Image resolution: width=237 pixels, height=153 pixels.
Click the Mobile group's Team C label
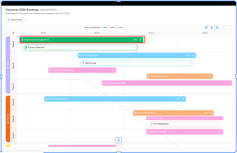pos(13,135)
